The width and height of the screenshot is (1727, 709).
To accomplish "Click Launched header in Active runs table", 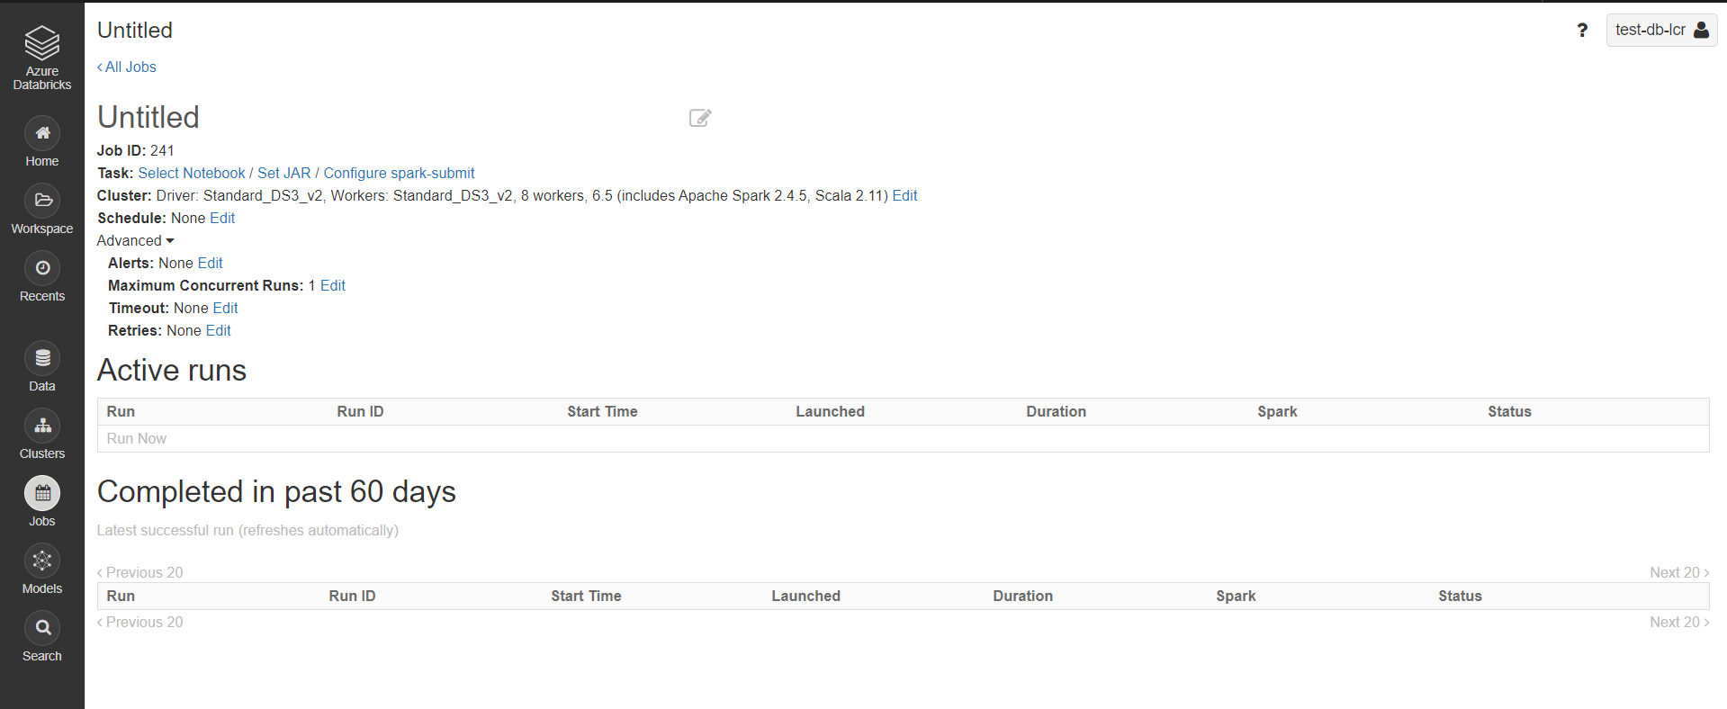I will click(830, 411).
